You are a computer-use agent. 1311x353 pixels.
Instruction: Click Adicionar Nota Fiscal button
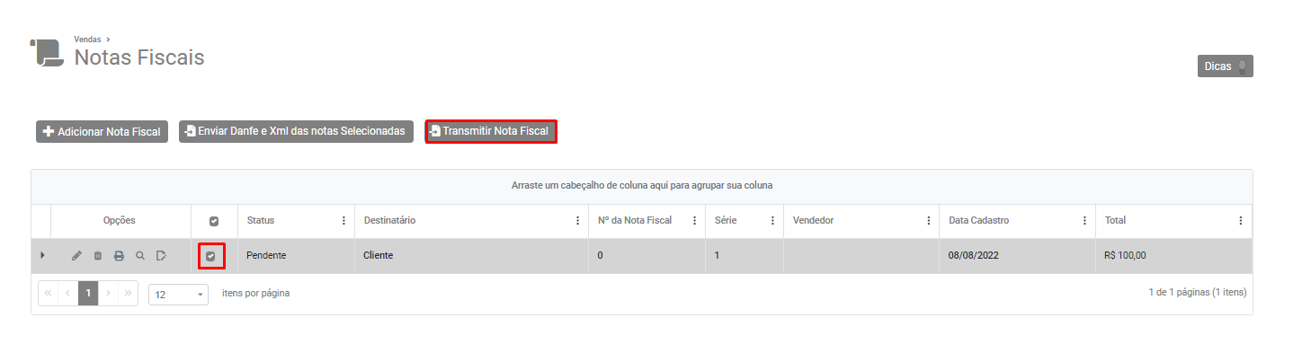click(x=102, y=132)
